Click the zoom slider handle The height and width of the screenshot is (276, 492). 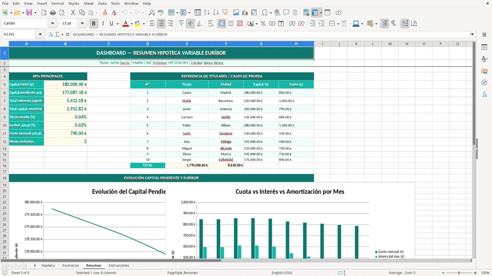coord(459,273)
